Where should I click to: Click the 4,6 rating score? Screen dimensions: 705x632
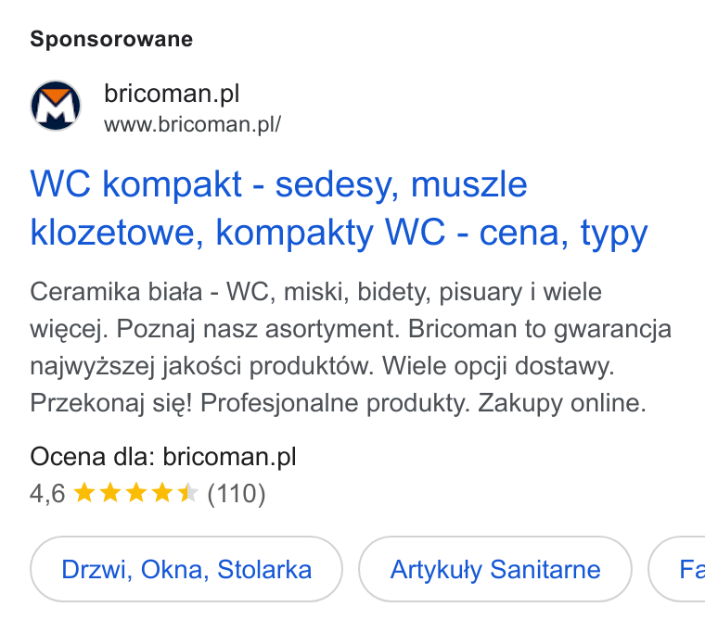pyautogui.click(x=47, y=494)
